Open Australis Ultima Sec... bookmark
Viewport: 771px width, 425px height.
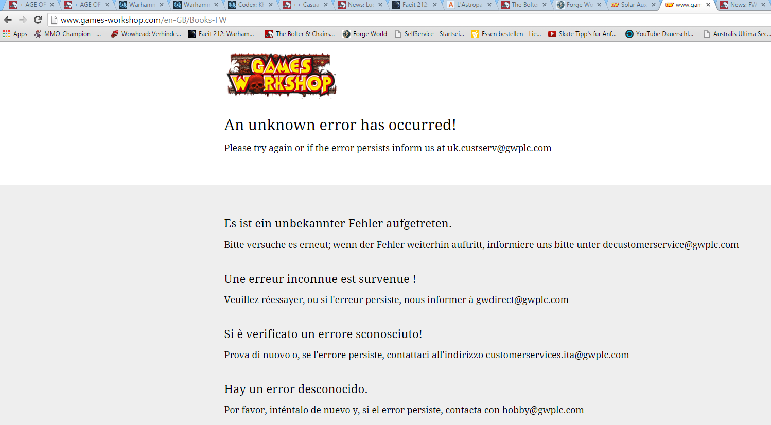coord(737,34)
